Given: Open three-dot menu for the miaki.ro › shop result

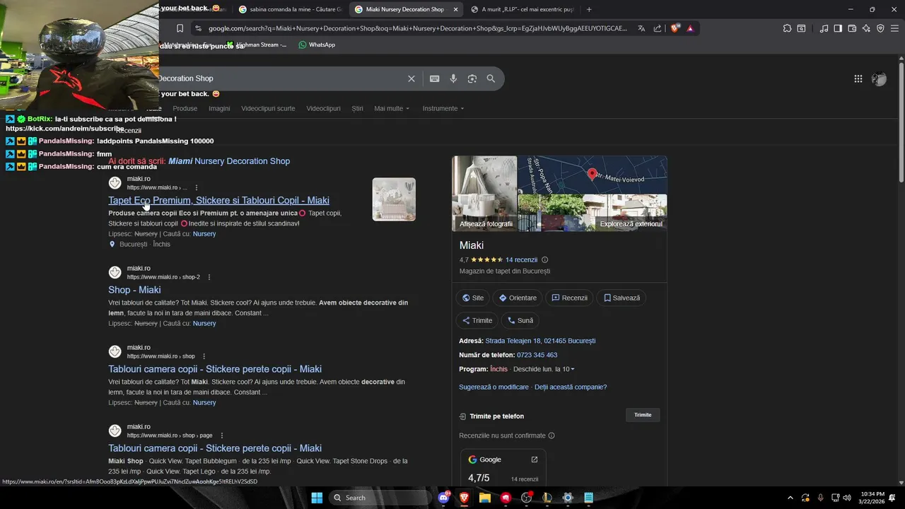Looking at the screenshot, I should pyautogui.click(x=204, y=356).
